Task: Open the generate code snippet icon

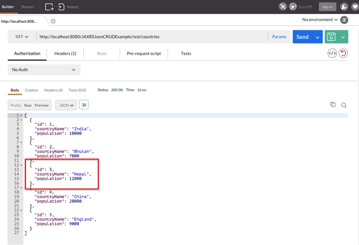Action: [x=332, y=53]
